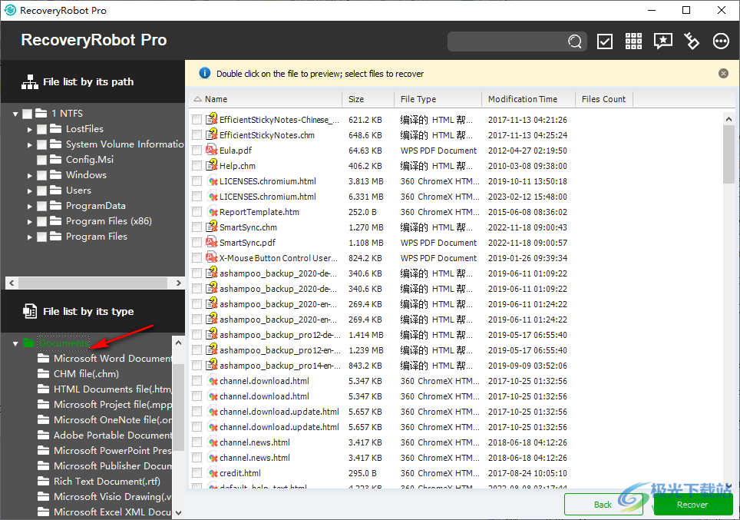Click the SmartSync.pdf file icon

click(211, 242)
